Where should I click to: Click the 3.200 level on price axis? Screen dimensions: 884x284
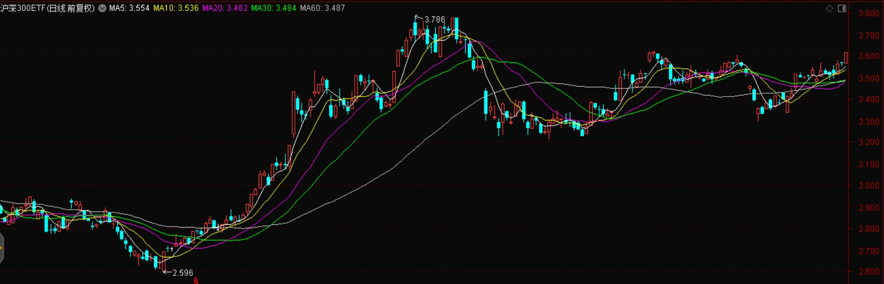point(868,143)
